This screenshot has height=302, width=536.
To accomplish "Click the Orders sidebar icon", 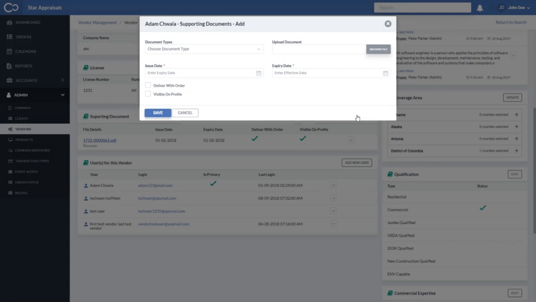I will 9,37.
